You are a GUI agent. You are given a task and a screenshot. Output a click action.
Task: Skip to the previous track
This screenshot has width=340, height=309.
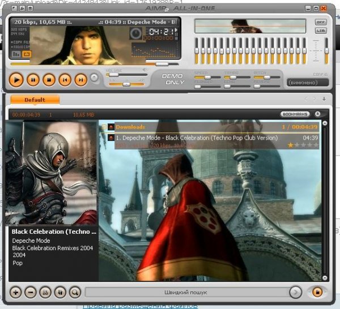click(x=65, y=80)
